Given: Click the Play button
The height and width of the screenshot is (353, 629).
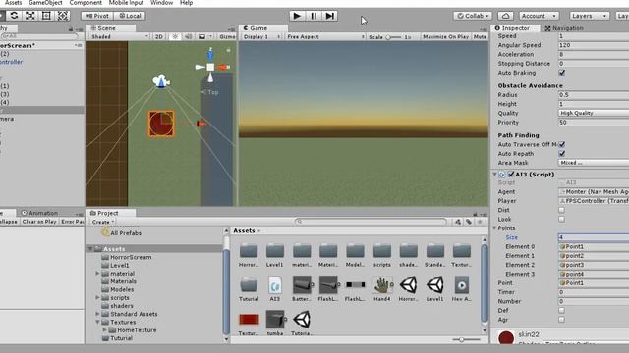Looking at the screenshot, I should (297, 16).
